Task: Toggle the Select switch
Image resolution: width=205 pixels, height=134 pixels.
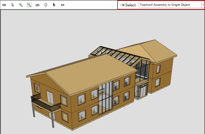Action: point(123,5)
